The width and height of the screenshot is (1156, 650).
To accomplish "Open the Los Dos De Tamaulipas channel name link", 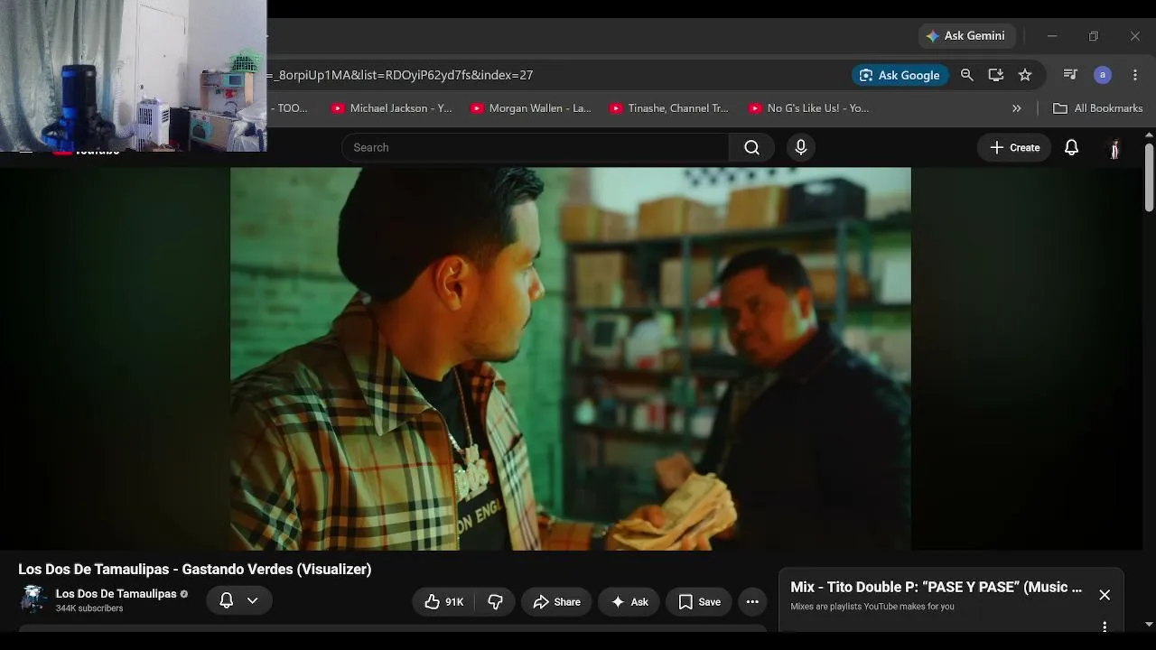I will point(117,593).
